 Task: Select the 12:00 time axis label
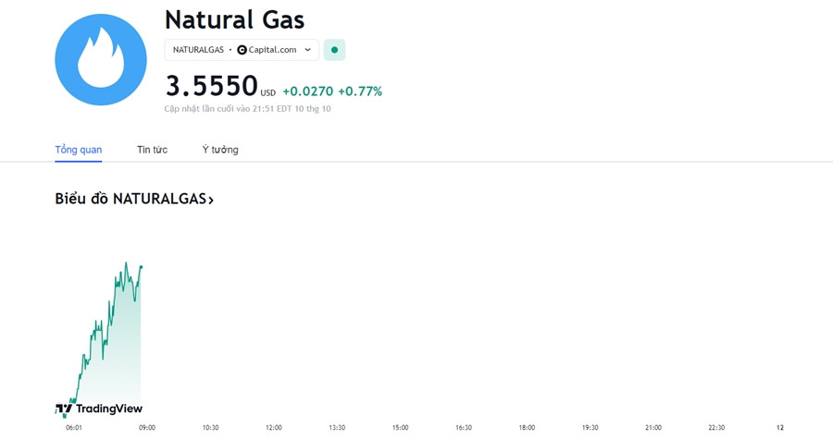[x=274, y=427]
